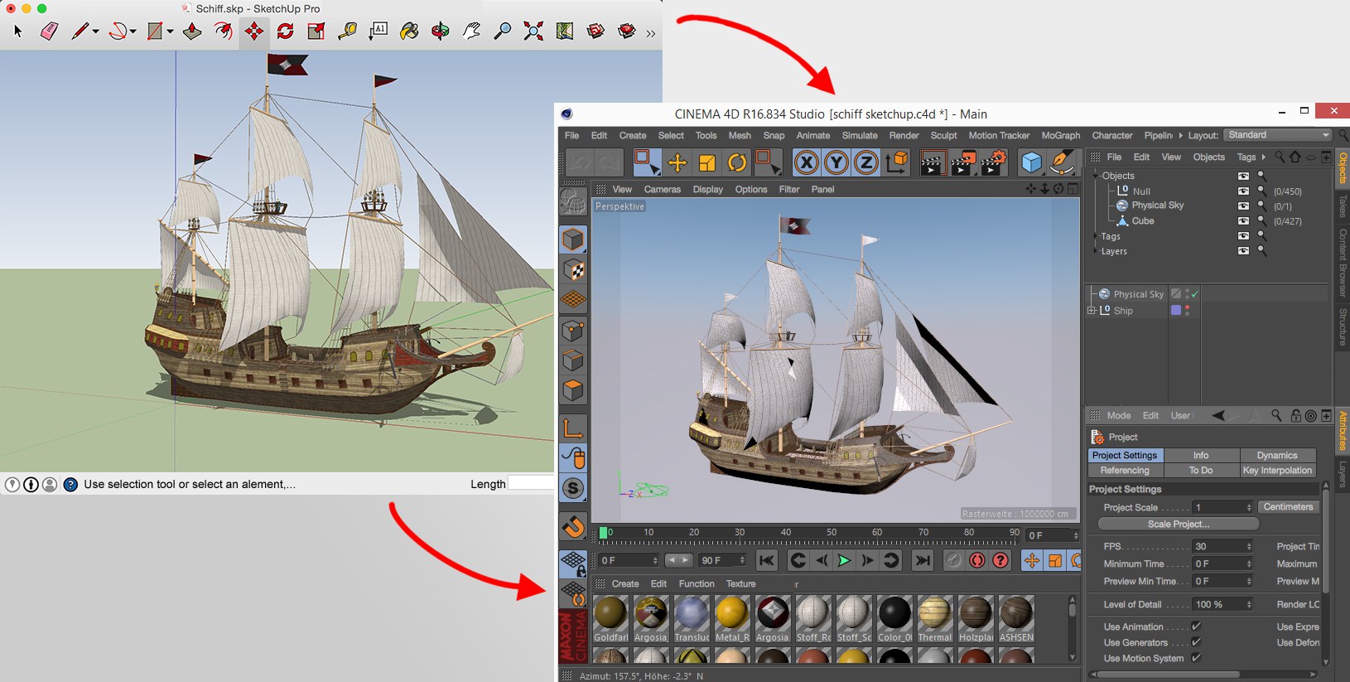Toggle the Y axis lock

837,162
